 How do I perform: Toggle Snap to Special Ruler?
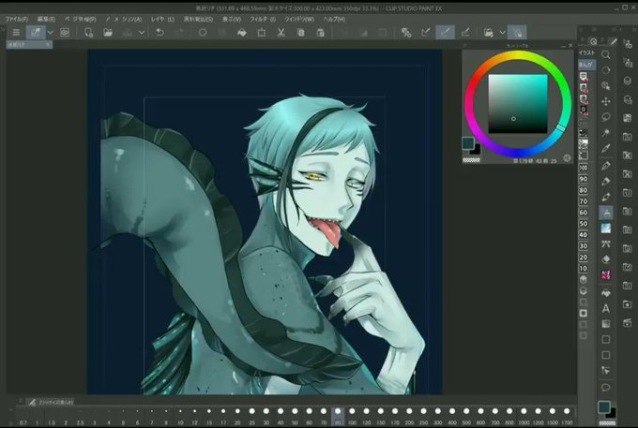(x=445, y=33)
